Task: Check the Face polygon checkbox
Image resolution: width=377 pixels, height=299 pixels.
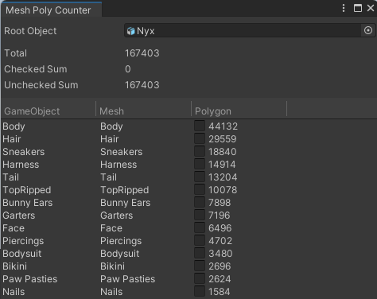Action: 200,227
